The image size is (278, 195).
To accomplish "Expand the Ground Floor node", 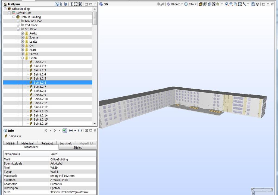I will tap(18, 21).
